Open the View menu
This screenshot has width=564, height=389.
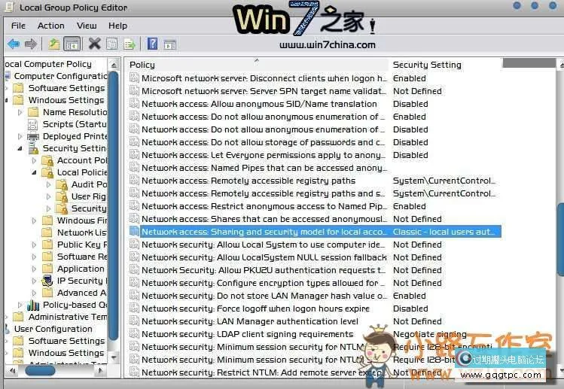tap(84, 26)
